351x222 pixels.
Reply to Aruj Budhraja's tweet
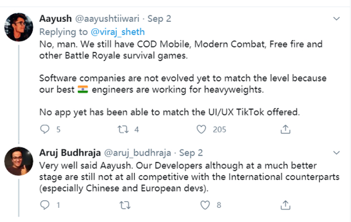point(44,205)
